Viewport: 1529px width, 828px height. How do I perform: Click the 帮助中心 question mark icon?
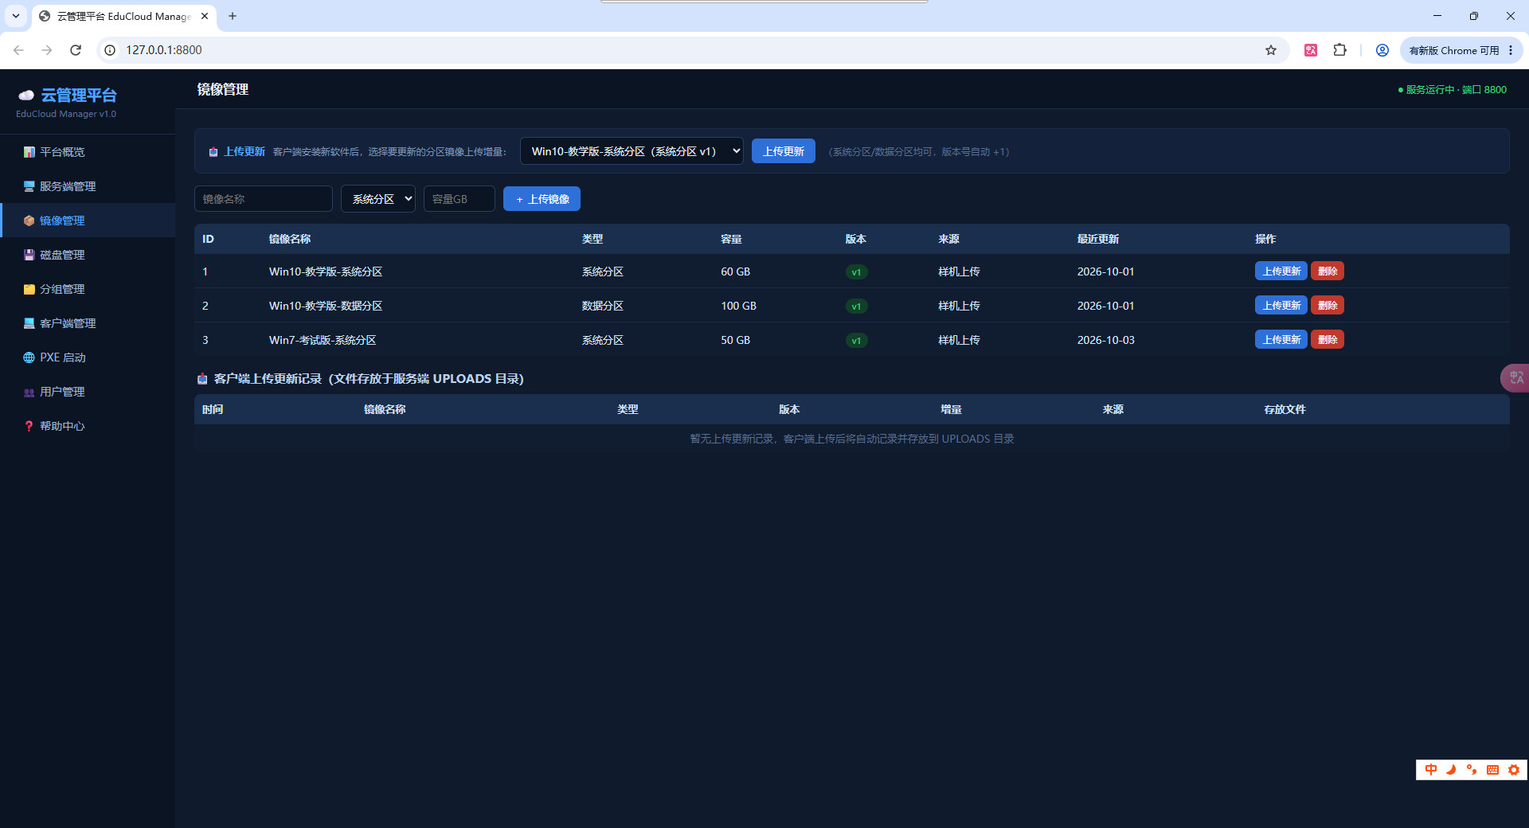tap(29, 426)
